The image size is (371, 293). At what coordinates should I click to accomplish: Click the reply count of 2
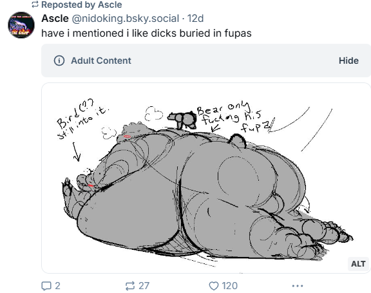[57, 286]
